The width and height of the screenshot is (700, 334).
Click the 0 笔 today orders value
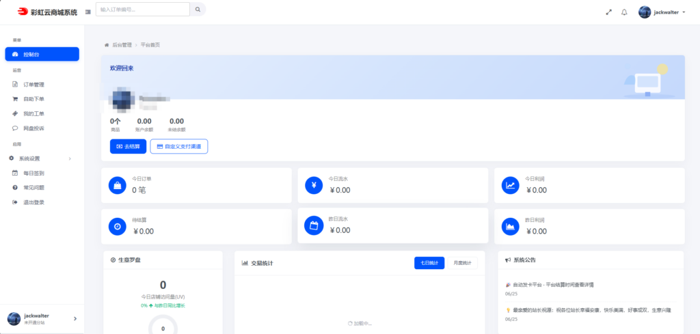tap(139, 190)
